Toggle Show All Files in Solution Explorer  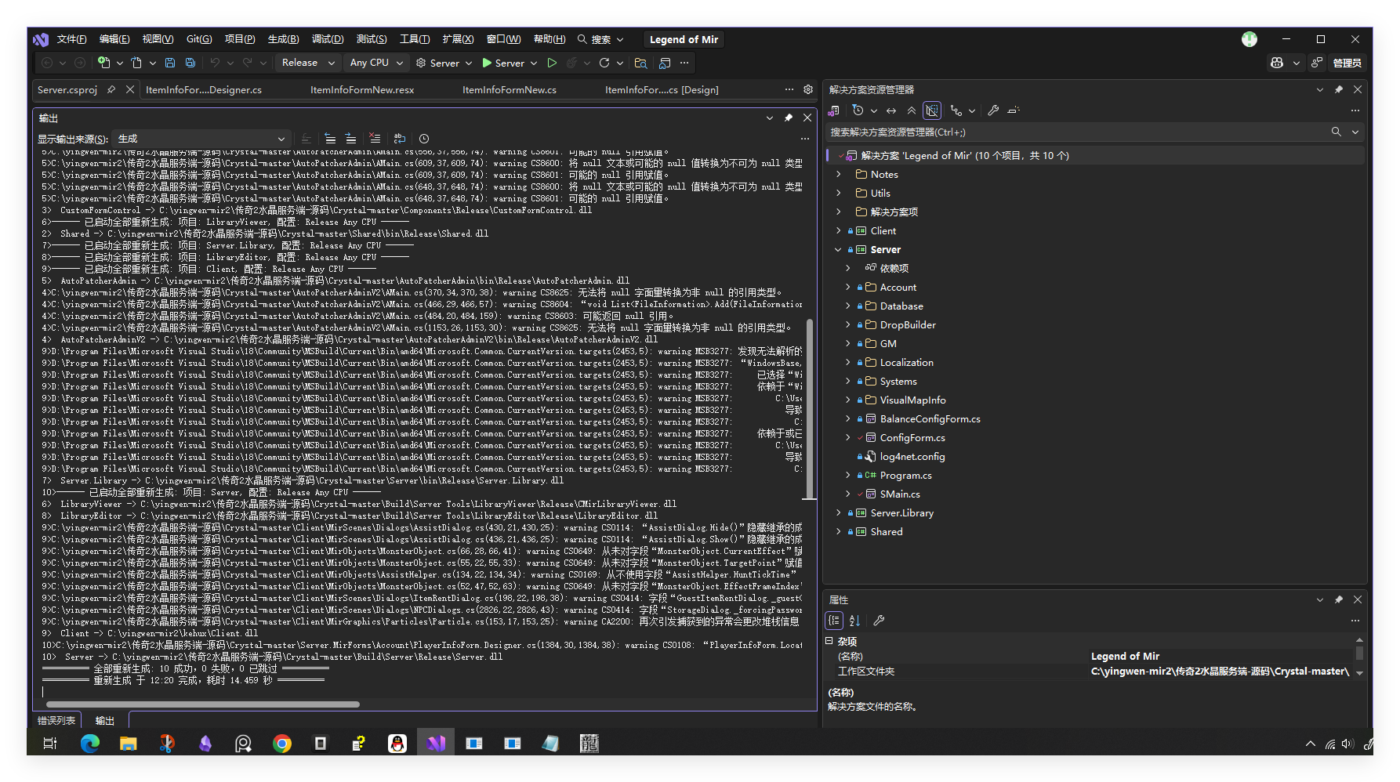pos(931,110)
